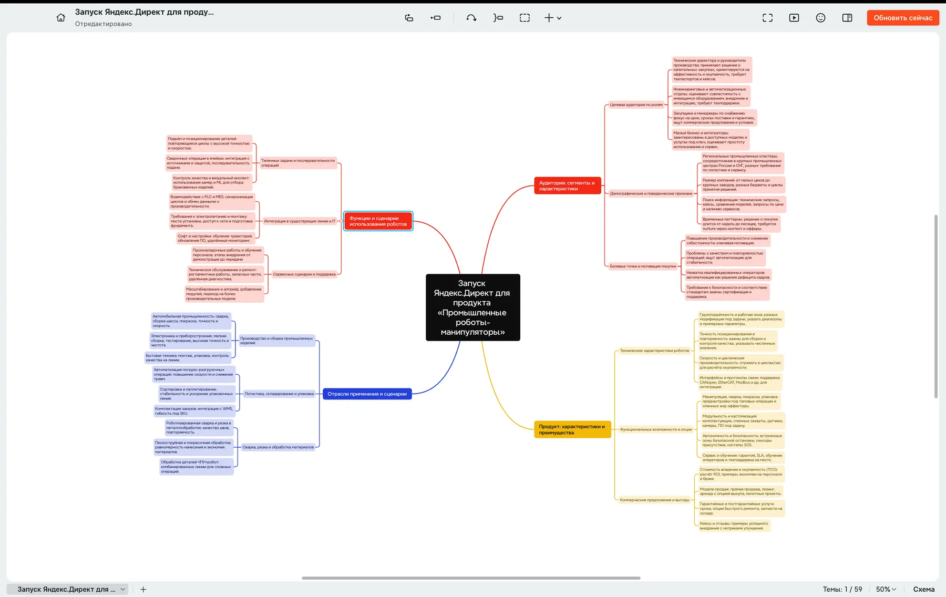This screenshot has height=597, width=946.
Task: Select sheet tab Запуск Яндекс.Директ для
Action: (x=66, y=589)
